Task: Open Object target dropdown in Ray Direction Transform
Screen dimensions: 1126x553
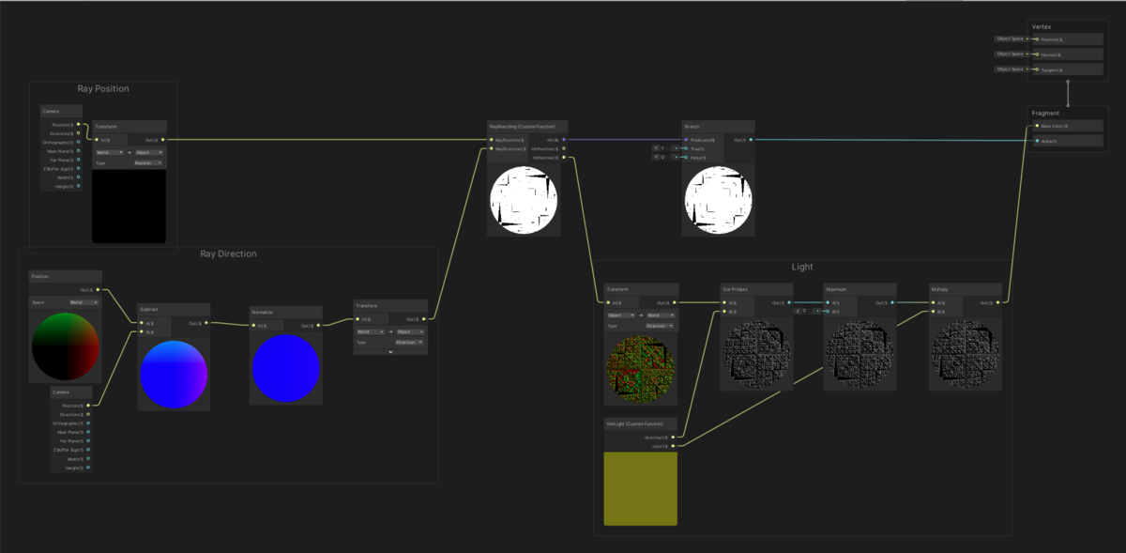Action: (410, 331)
